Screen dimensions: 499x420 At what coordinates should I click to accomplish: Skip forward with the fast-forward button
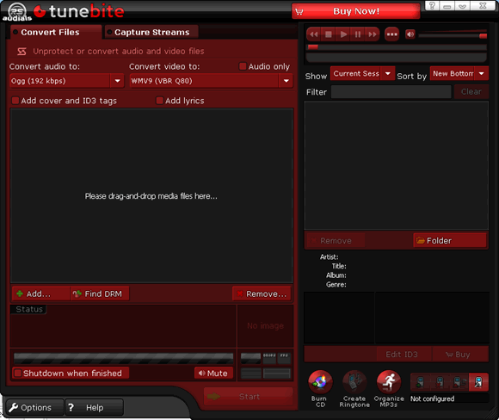tap(373, 34)
